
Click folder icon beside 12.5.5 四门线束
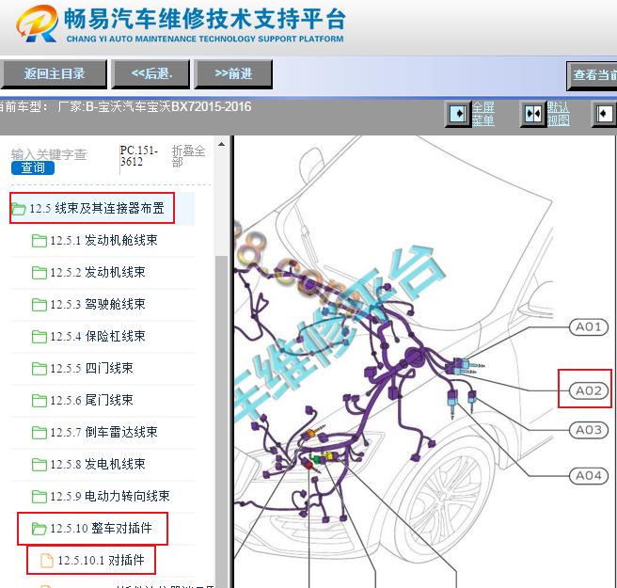(x=39, y=369)
